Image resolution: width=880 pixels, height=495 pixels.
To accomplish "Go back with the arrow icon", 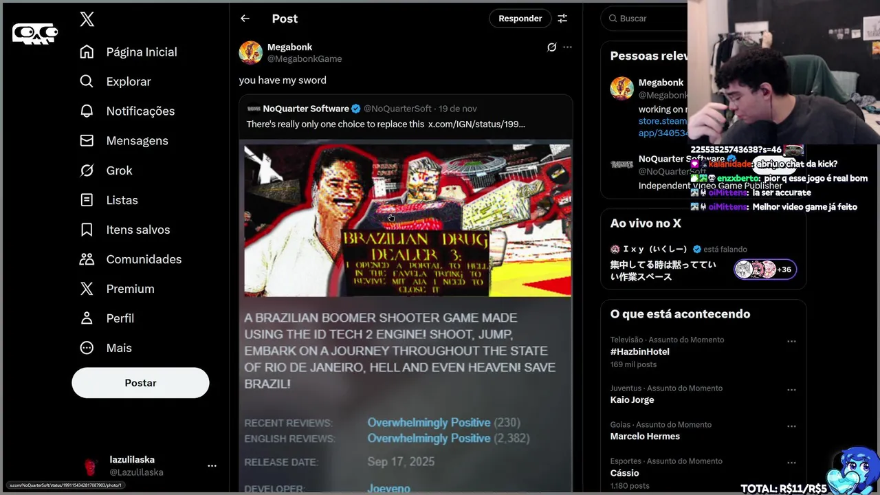I will tap(245, 19).
